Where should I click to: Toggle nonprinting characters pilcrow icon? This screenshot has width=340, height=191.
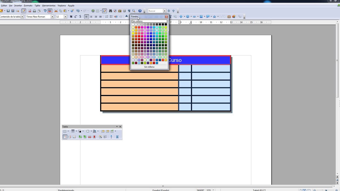click(x=129, y=11)
